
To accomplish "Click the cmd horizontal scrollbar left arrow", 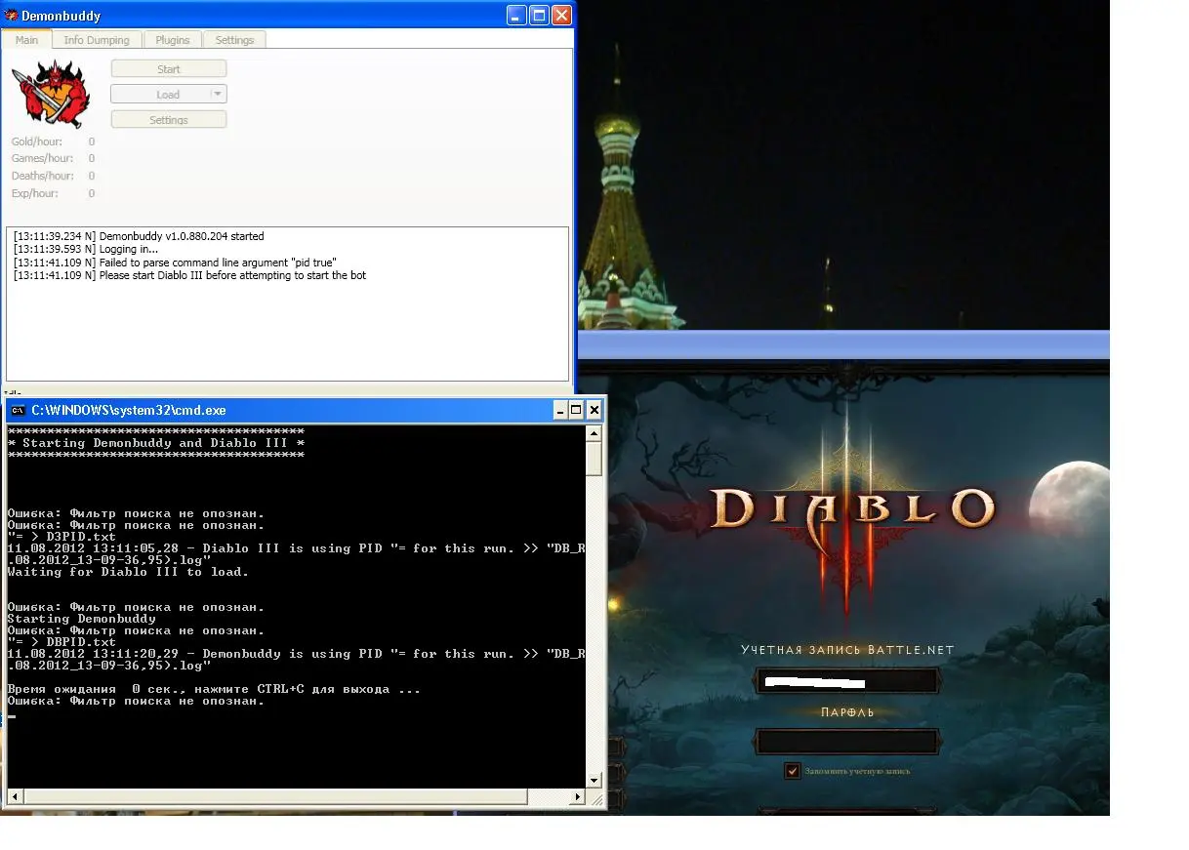I will [16, 797].
